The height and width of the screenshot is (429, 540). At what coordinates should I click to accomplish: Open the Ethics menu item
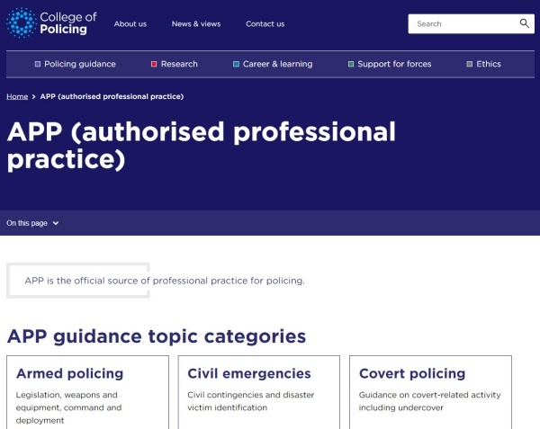483,64
